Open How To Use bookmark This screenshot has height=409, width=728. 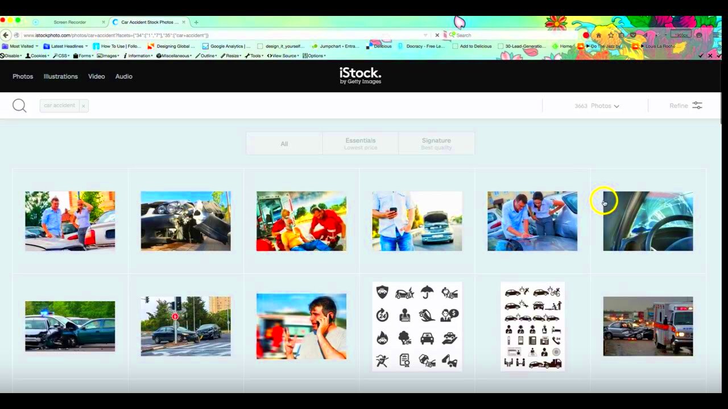117,46
